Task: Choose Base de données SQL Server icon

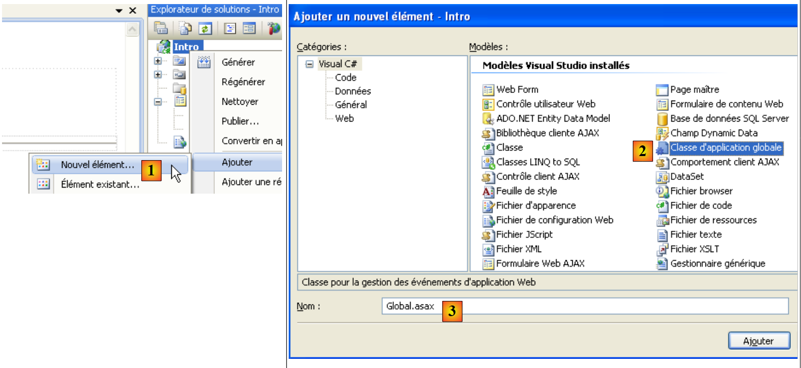Action: tap(662, 119)
